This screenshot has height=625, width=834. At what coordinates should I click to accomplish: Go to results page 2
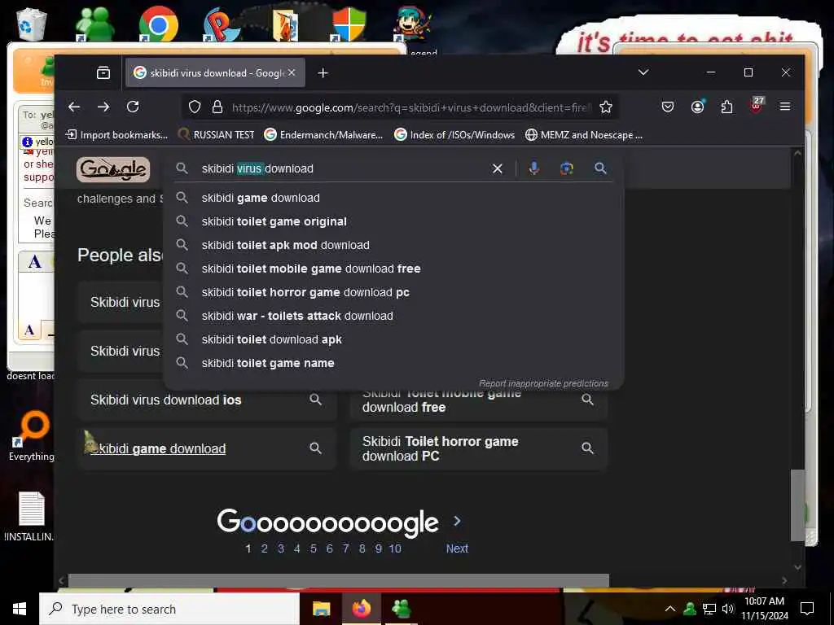point(265,549)
